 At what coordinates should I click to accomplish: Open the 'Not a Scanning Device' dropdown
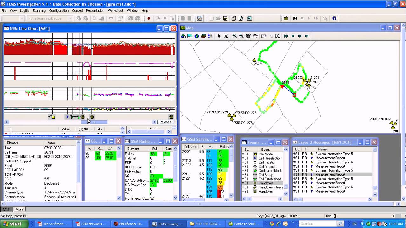pos(71,18)
